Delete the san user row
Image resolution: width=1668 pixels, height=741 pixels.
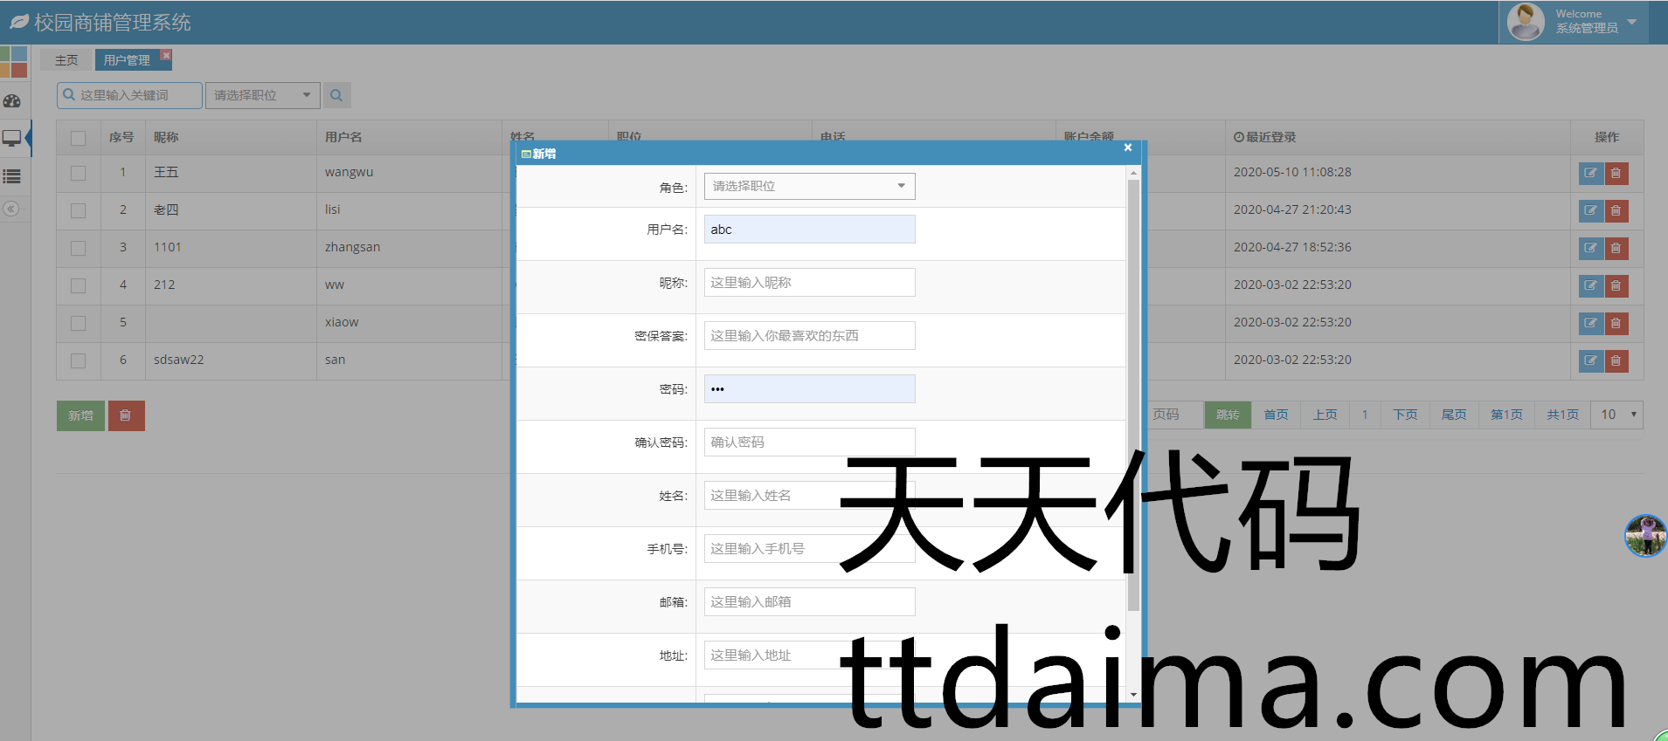(x=1616, y=360)
